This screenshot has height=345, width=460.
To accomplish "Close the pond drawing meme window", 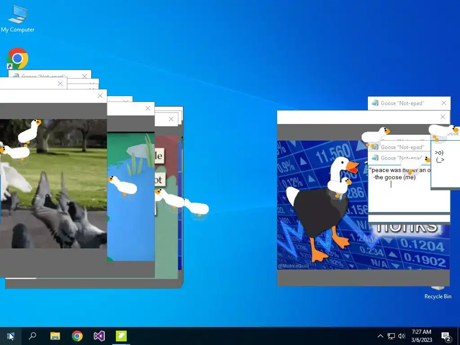I will tap(147, 109).
